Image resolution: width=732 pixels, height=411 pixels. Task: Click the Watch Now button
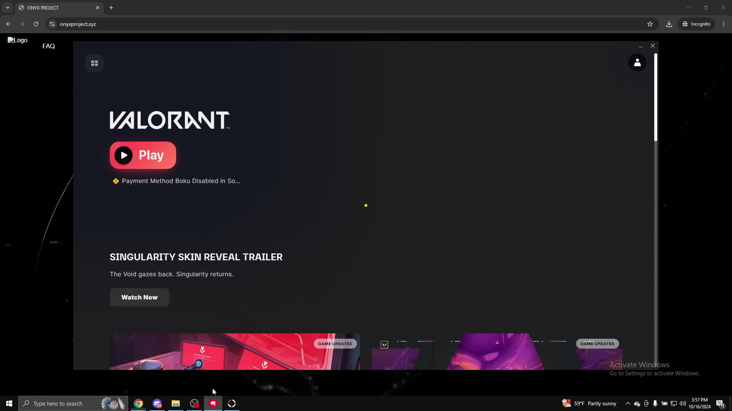[x=139, y=297]
